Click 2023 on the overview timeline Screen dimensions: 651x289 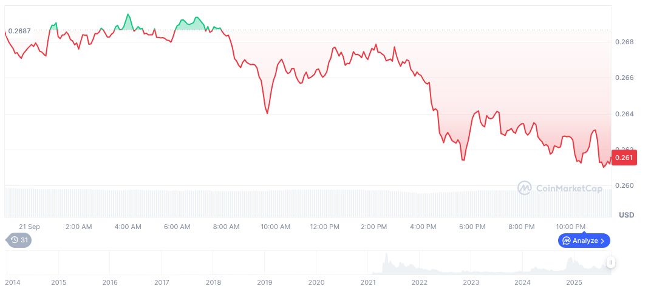(471, 282)
